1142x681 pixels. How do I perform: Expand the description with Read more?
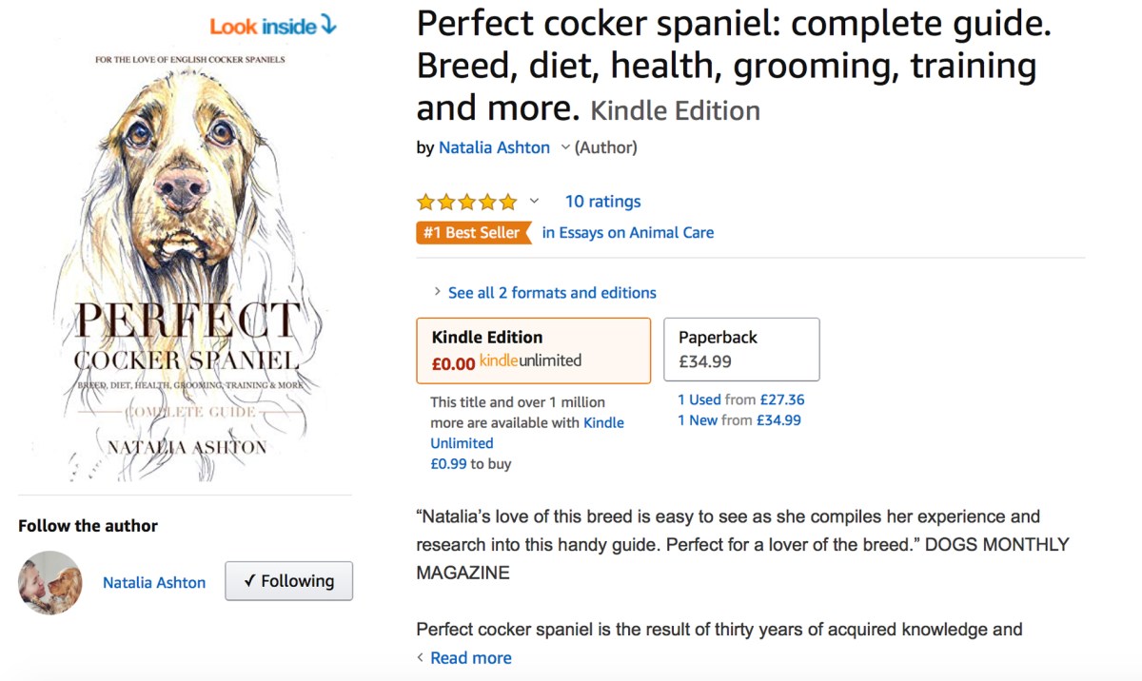(470, 658)
